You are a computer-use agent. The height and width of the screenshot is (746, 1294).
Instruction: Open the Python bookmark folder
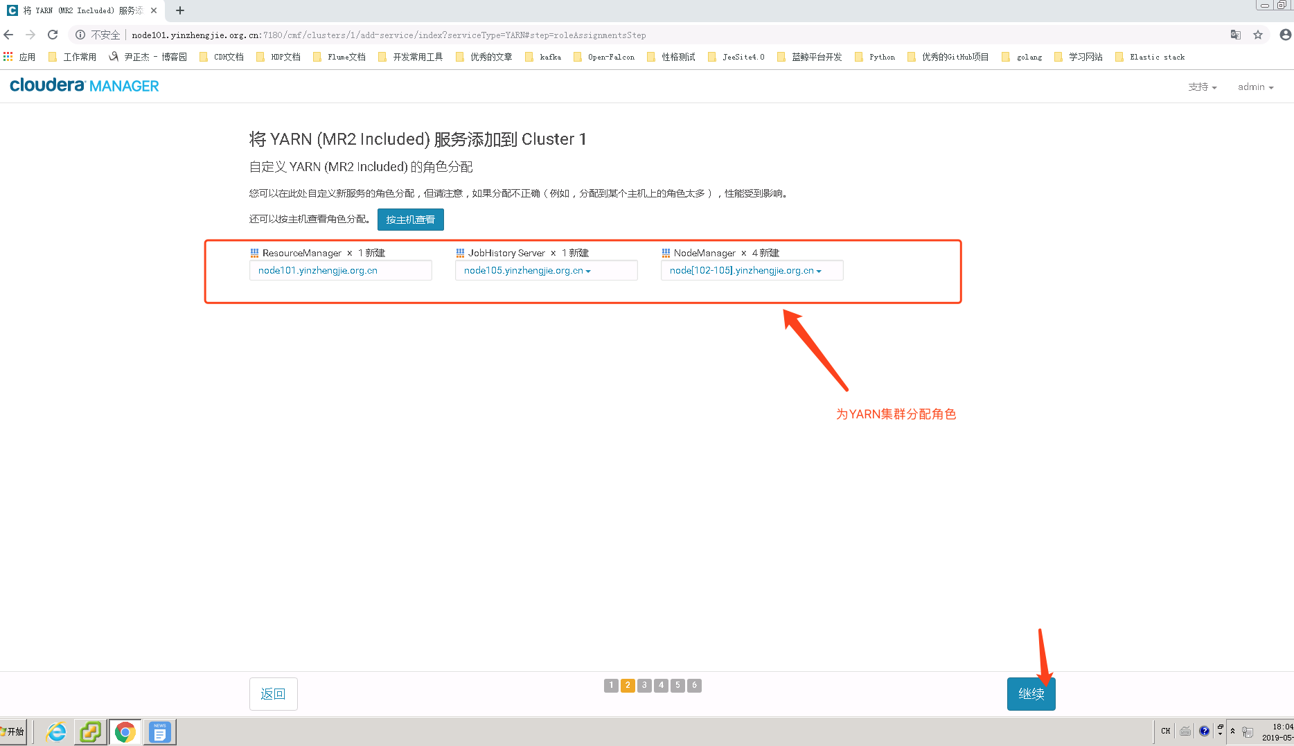tap(875, 57)
